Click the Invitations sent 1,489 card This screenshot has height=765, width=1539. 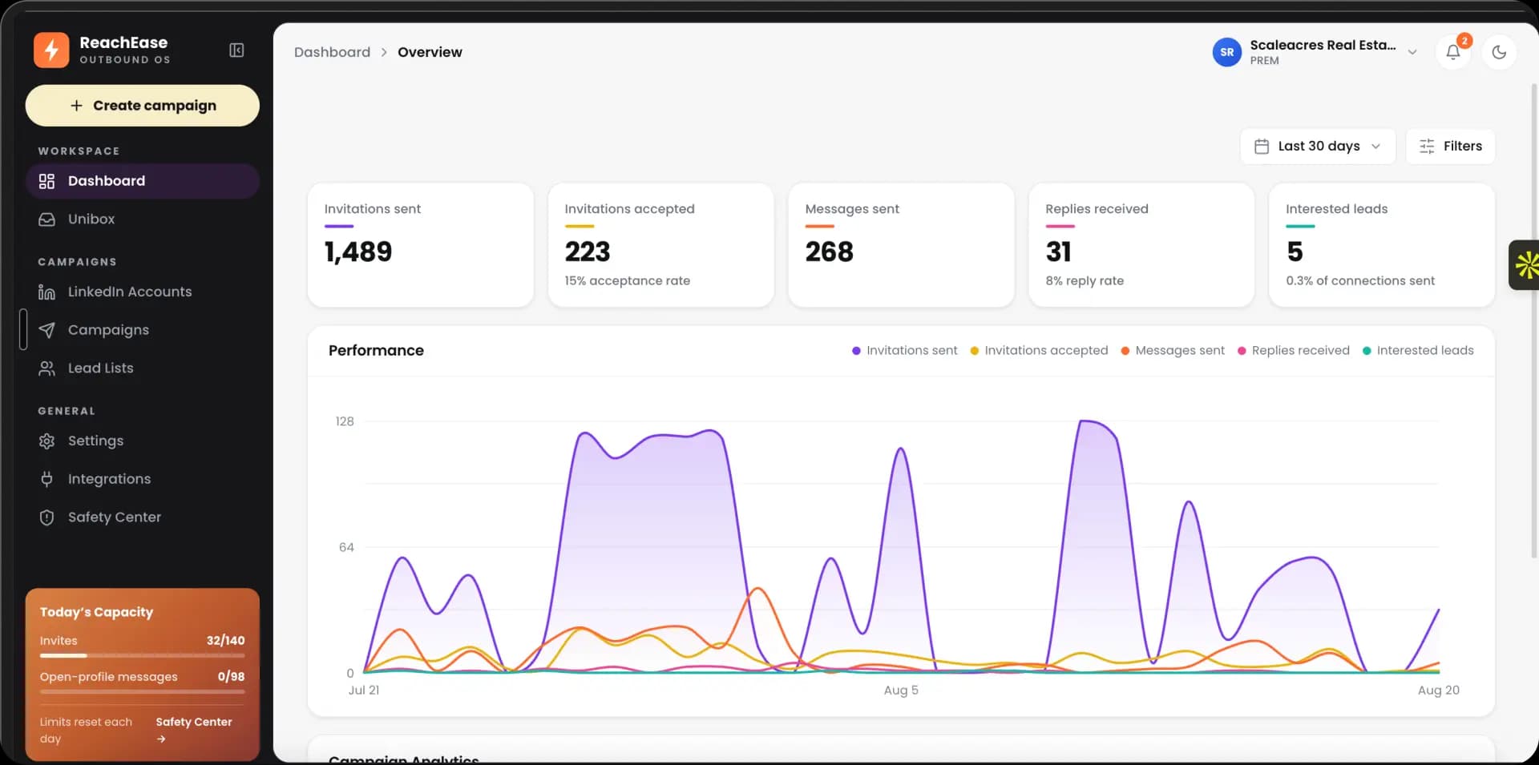pos(421,245)
